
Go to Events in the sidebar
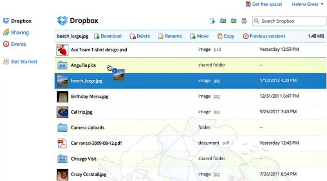coord(18,44)
